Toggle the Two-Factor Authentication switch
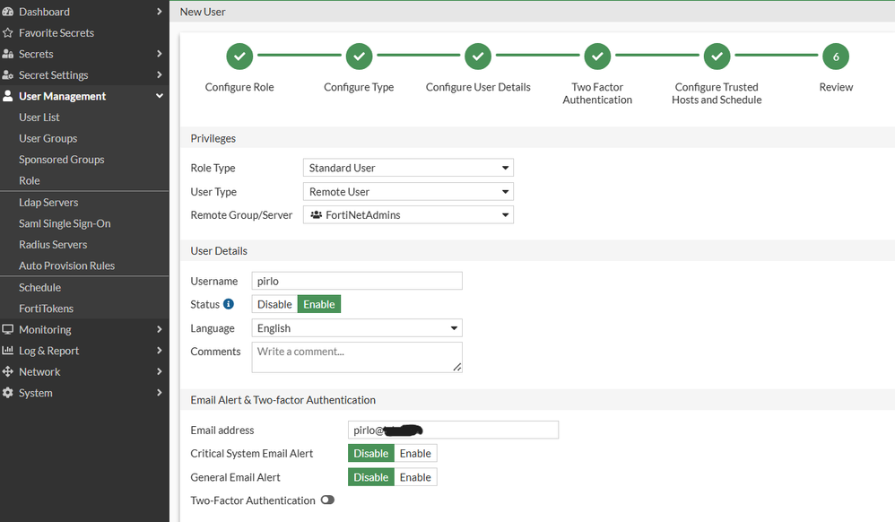 point(327,500)
